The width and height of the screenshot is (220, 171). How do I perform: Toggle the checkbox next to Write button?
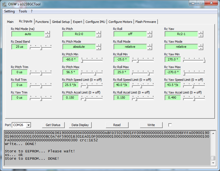click(170, 125)
